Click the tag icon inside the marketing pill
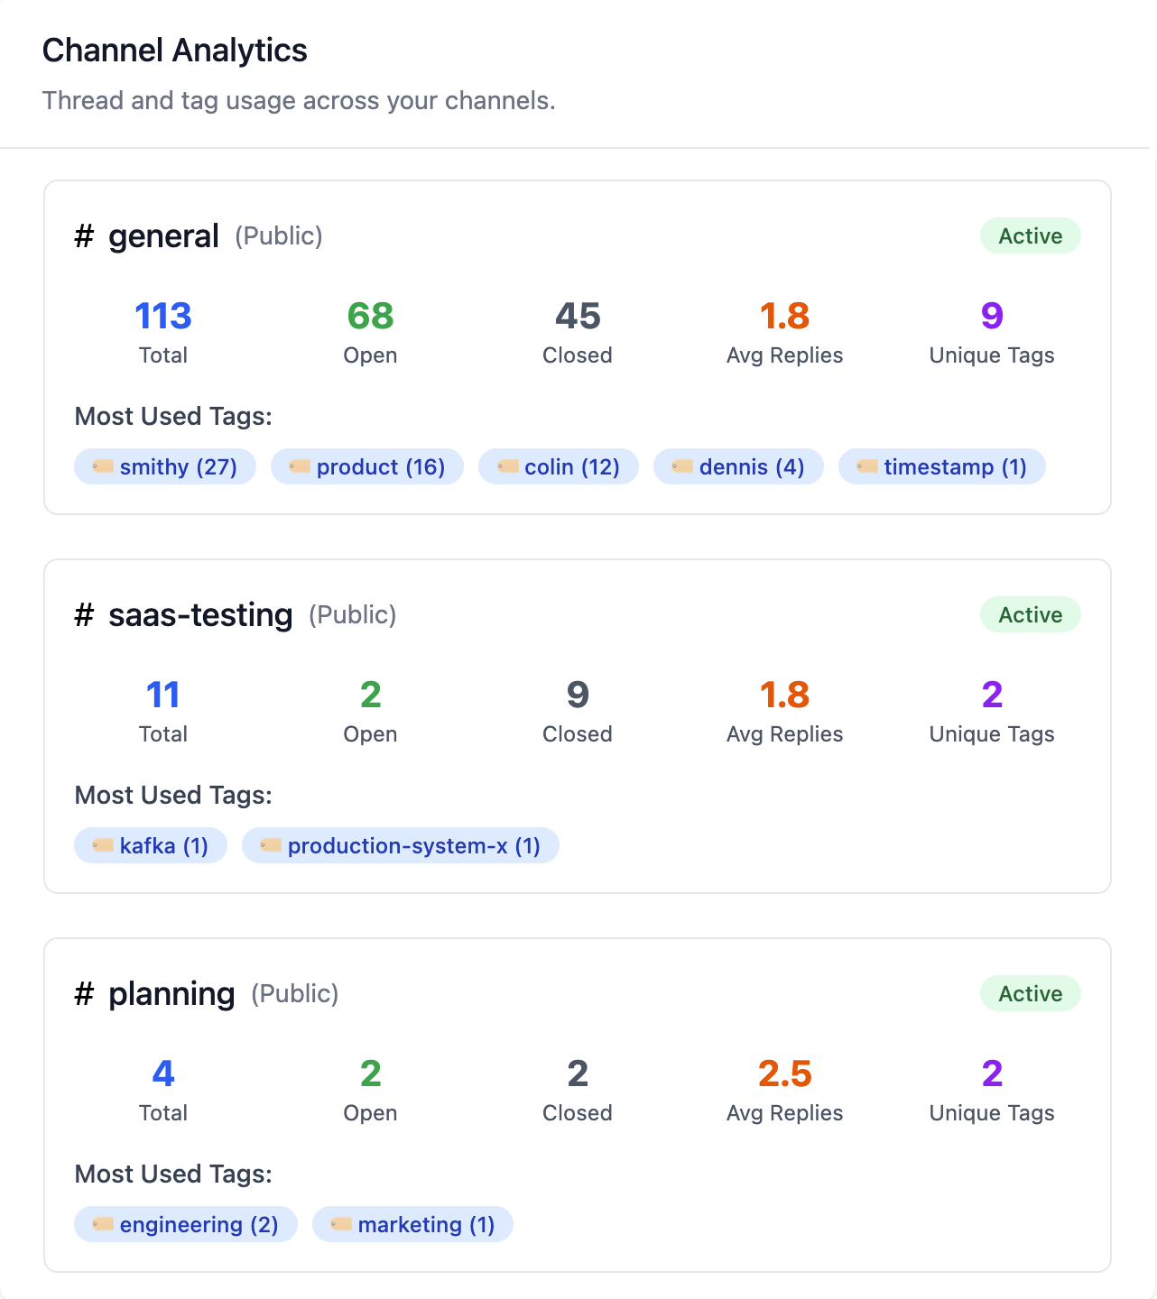1157x1299 pixels. pos(340,1224)
